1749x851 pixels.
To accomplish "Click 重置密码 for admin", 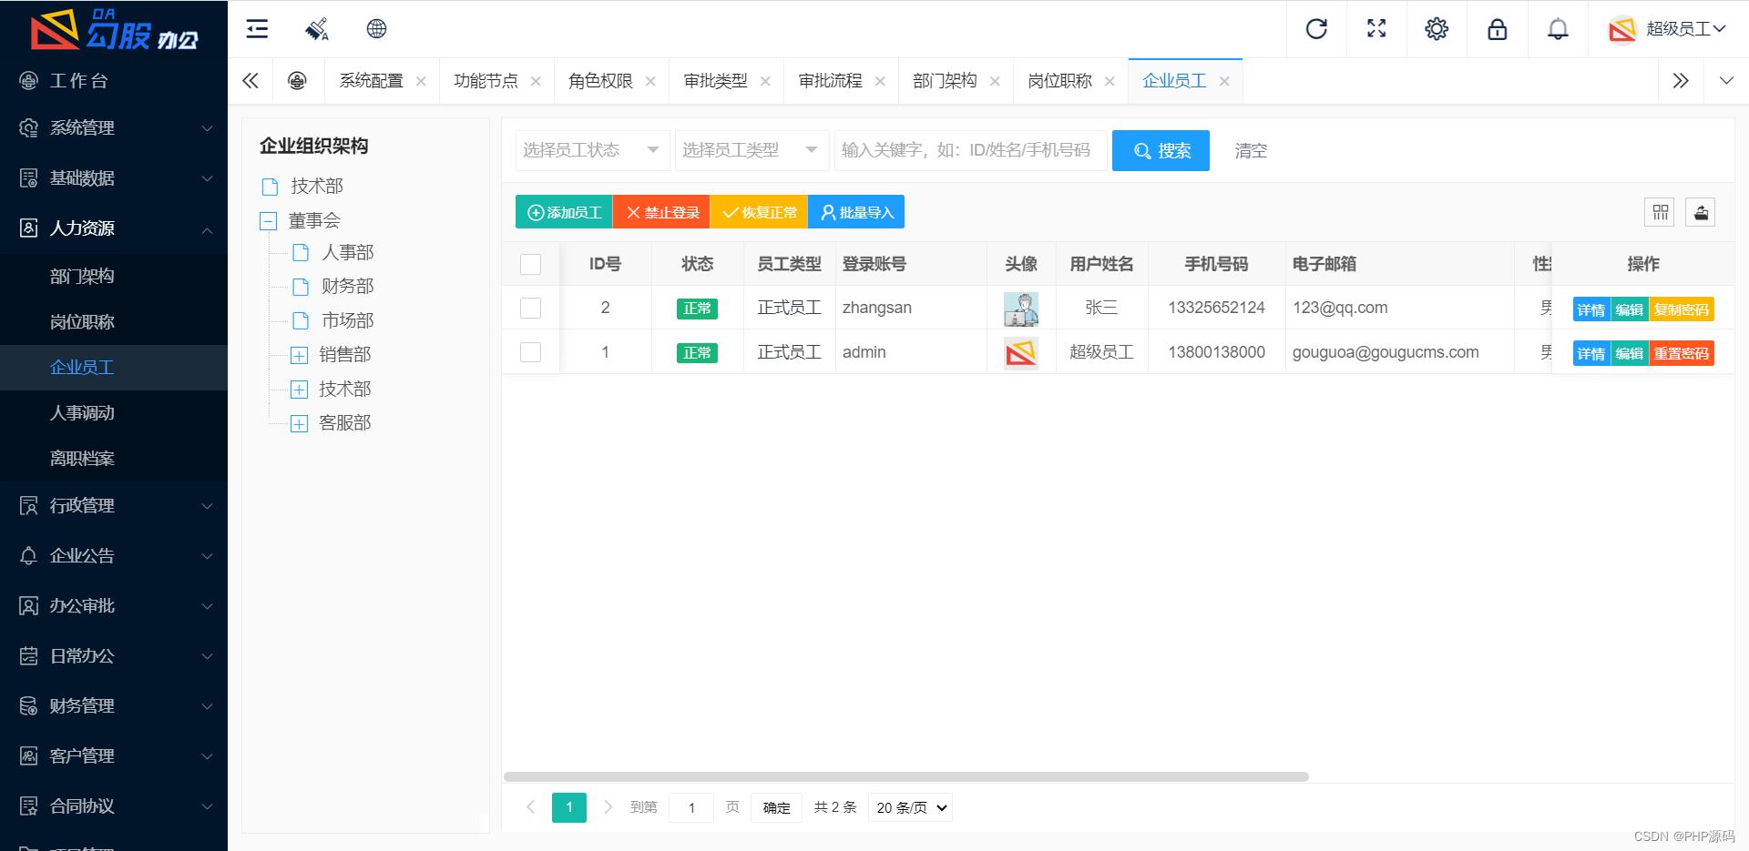I will pos(1682,354).
